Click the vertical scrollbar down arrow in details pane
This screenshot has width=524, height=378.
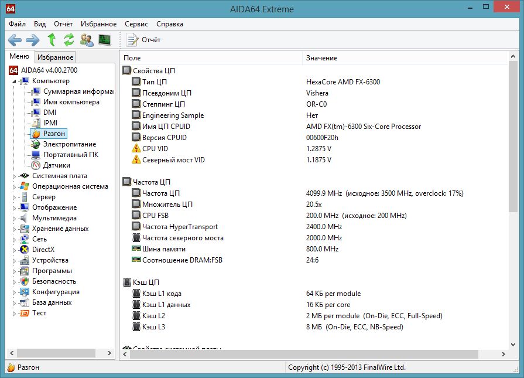tap(513, 345)
